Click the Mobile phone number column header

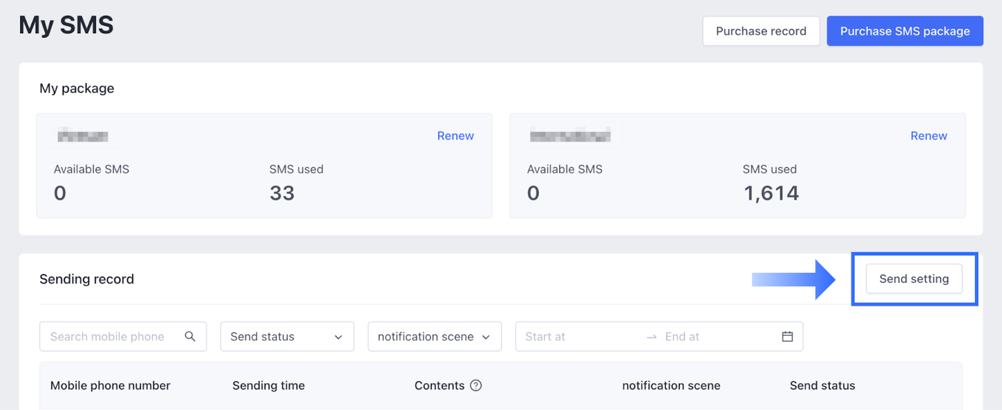[x=110, y=386]
